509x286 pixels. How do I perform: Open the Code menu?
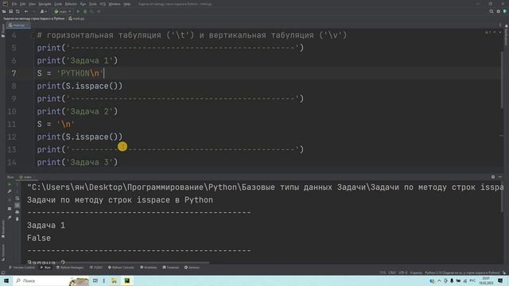[58, 4]
